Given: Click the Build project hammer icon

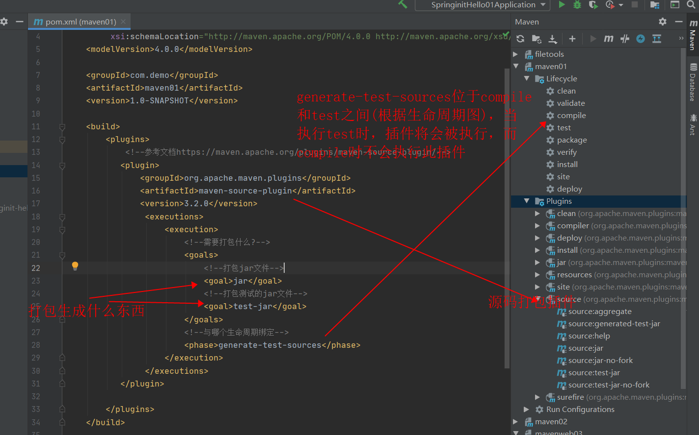Looking at the screenshot, I should [403, 4].
